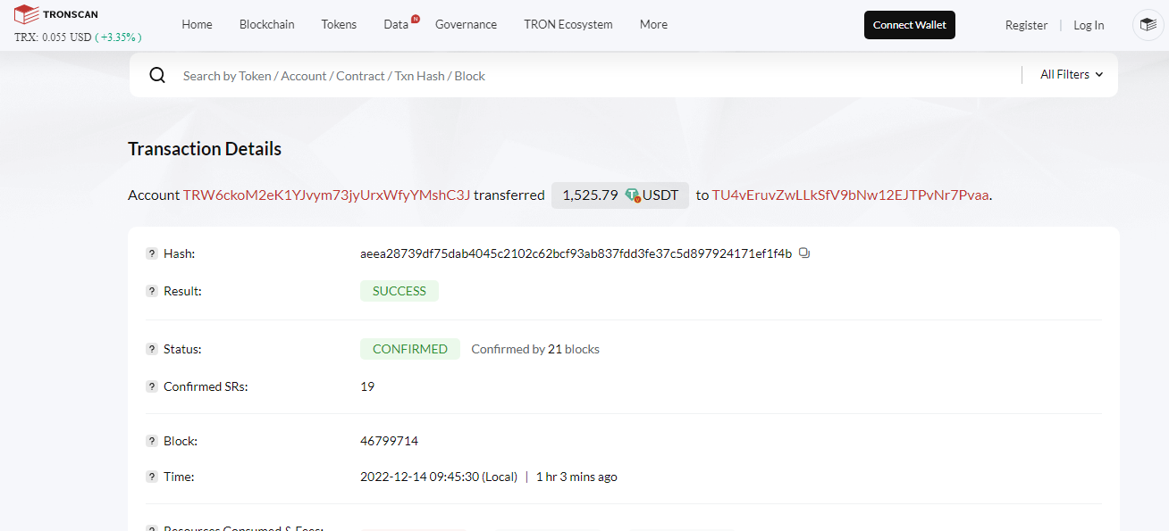
Task: Click the help icon beside Block
Action: (x=152, y=441)
